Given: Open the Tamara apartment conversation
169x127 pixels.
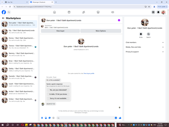Looking at the screenshot, I should [x=19, y=47].
